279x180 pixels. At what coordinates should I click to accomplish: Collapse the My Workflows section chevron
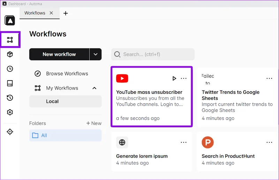coord(95,88)
